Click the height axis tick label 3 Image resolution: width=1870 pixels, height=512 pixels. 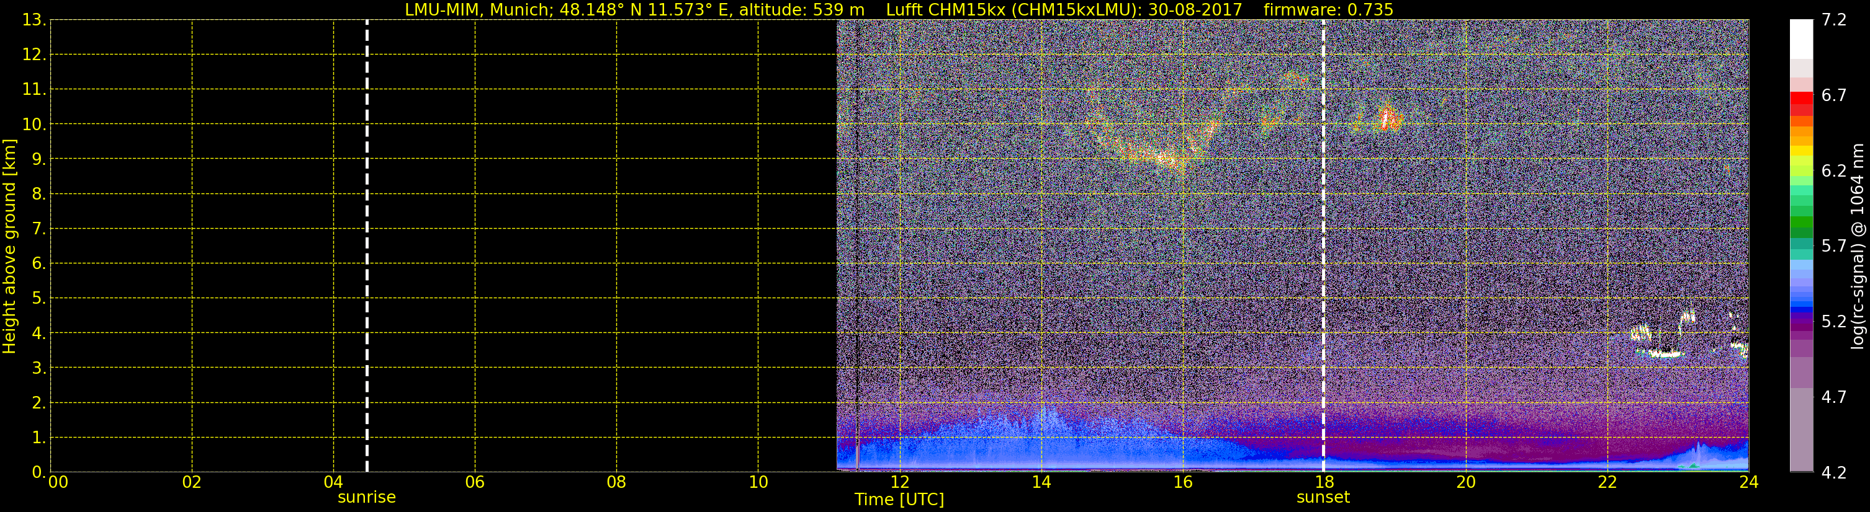[x=38, y=368]
